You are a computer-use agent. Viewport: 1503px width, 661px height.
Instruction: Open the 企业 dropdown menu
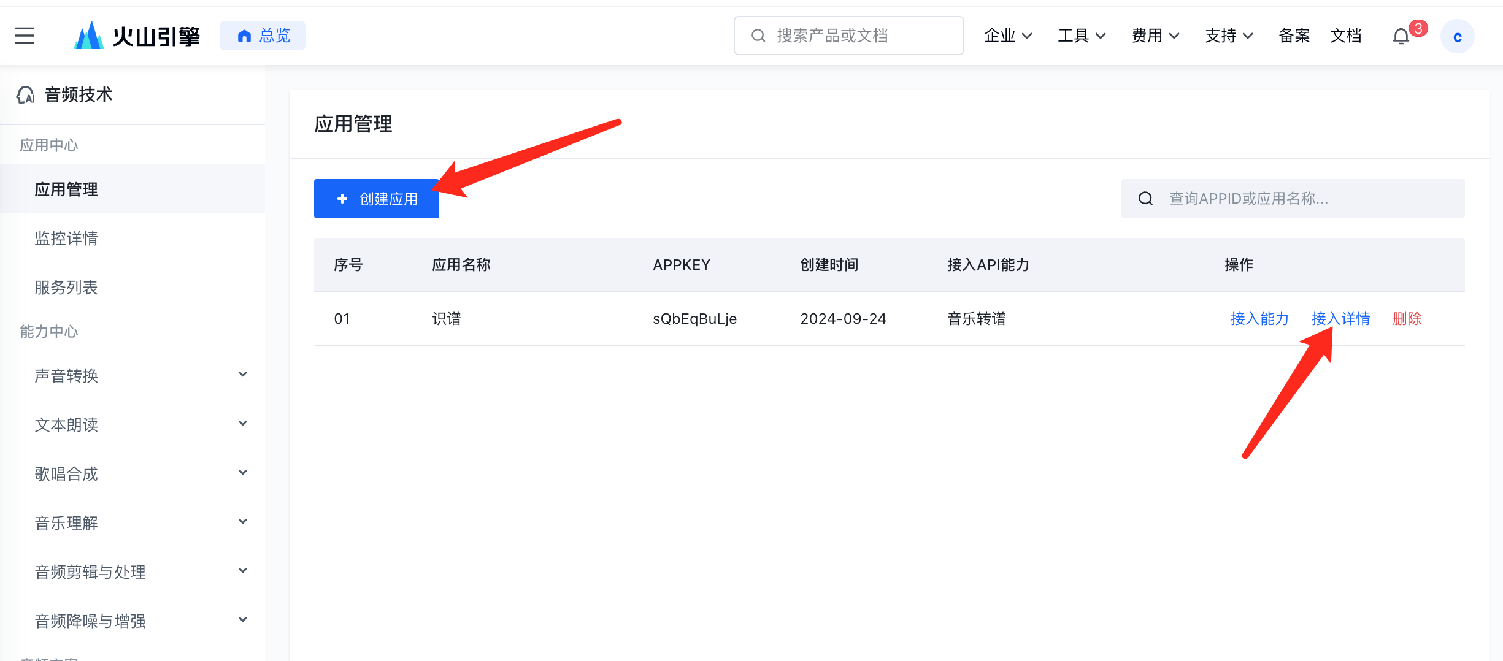pos(1008,36)
